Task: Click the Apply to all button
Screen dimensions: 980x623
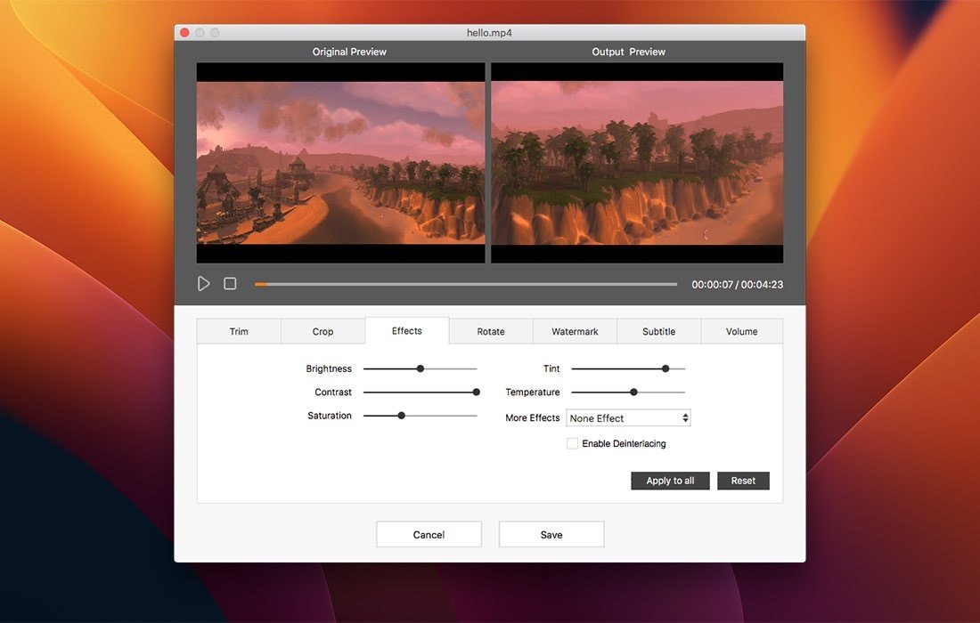Action: [x=670, y=481]
